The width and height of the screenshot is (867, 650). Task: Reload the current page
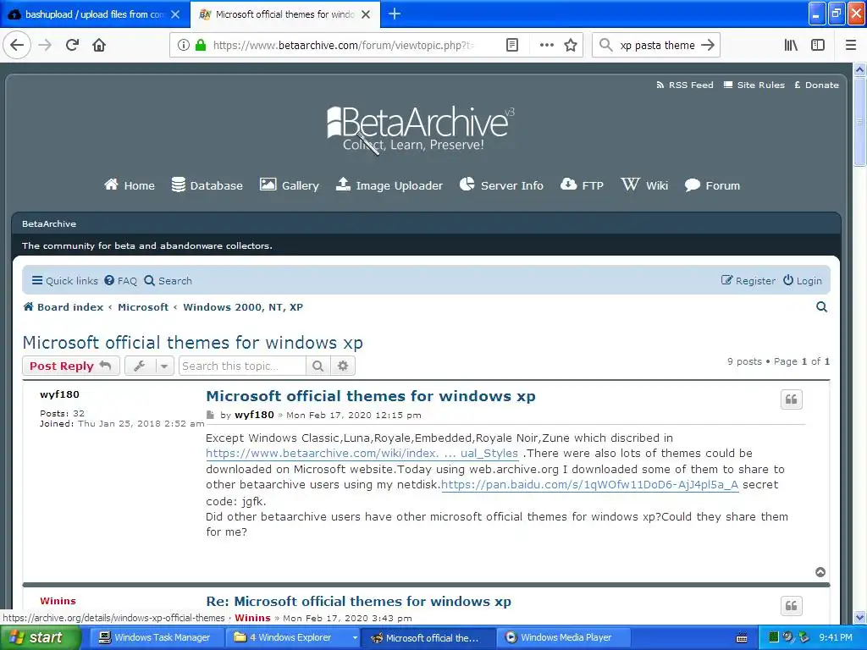73,45
